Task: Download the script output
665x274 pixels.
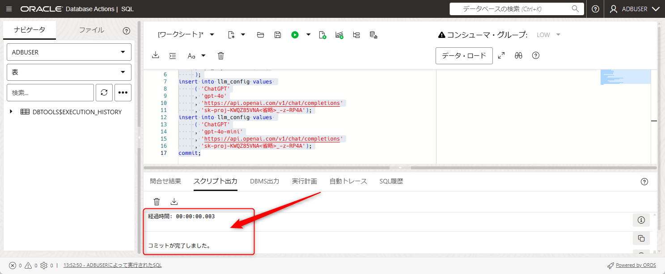Action: tap(174, 202)
